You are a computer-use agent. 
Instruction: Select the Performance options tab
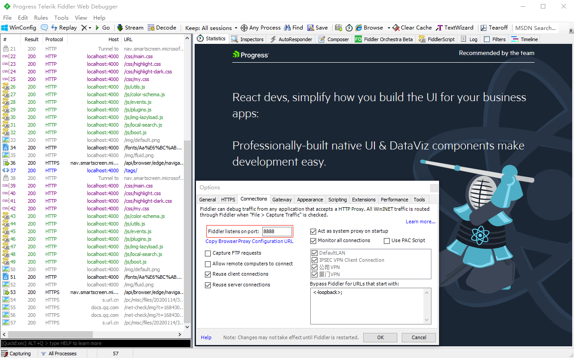[395, 200]
